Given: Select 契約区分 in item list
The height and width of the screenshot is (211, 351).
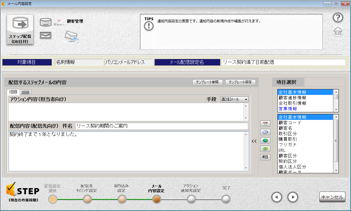Looking at the screenshot, I should click(305, 161).
